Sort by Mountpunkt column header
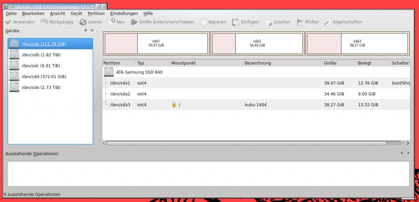This screenshot has width=419, height=202. click(184, 63)
